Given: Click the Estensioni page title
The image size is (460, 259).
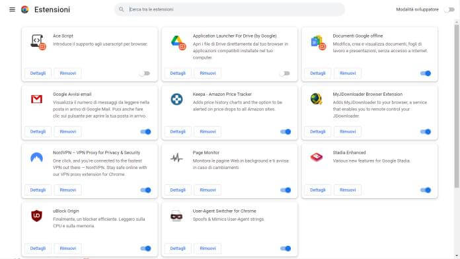Looking at the screenshot, I should [x=52, y=10].
